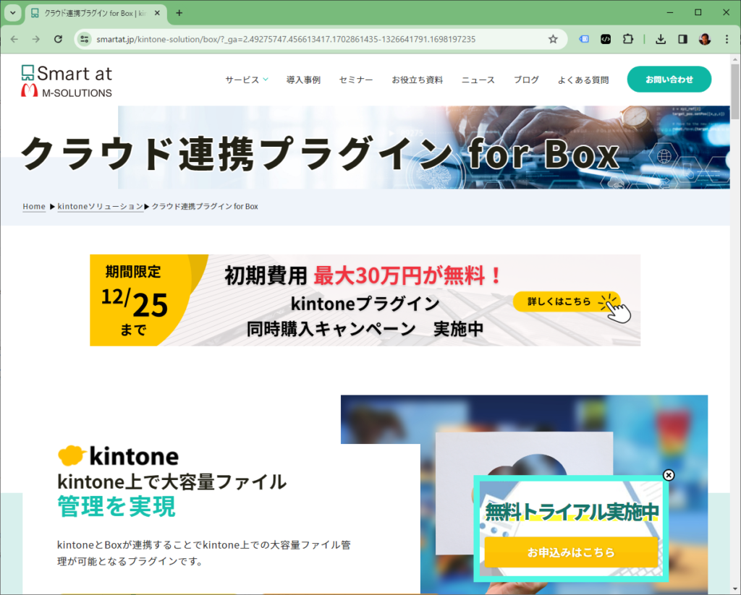The height and width of the screenshot is (595, 741).
Task: Click the browser back arrow
Action: [14, 39]
